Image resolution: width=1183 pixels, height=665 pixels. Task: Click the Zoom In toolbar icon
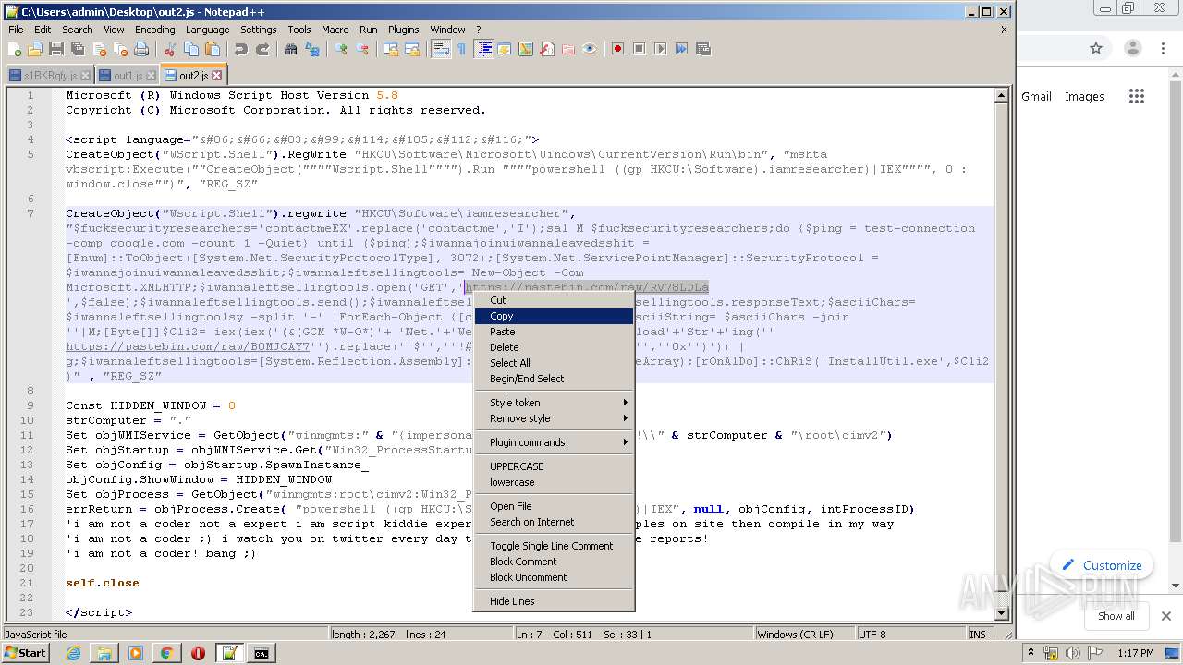pos(340,49)
